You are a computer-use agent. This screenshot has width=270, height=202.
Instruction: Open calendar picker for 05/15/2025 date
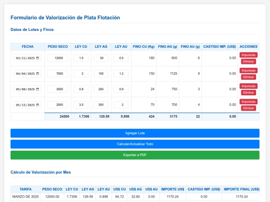pyautogui.click(x=37, y=105)
